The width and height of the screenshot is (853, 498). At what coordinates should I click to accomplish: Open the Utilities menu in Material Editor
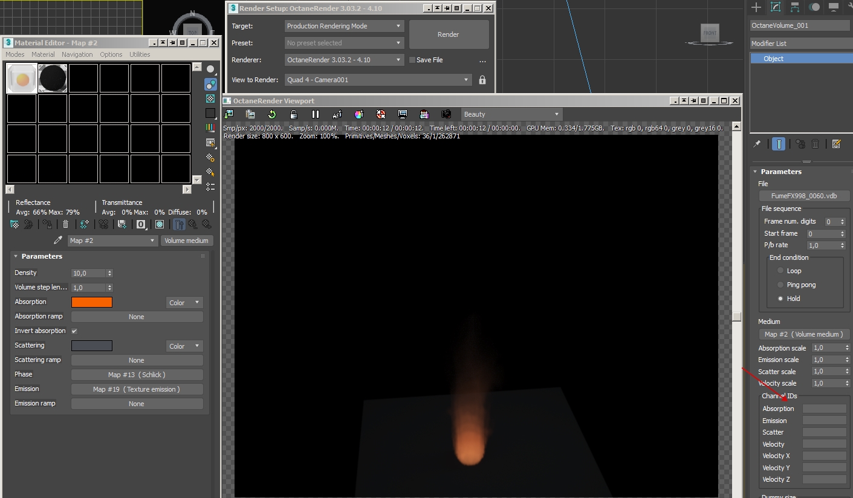pos(140,54)
